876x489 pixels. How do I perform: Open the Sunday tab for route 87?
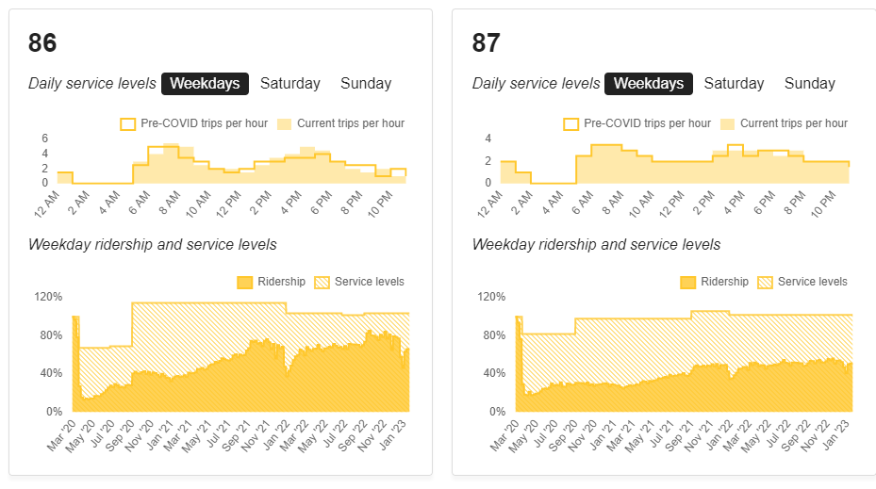(809, 84)
